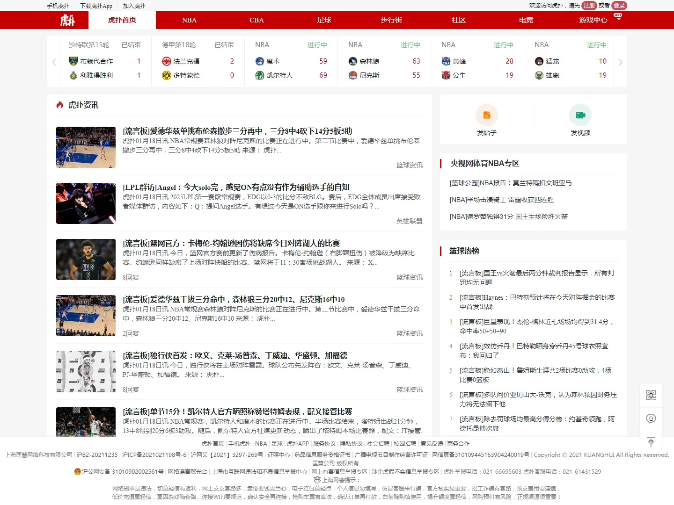Open hot list item 6 亚历山大-沃克
The height and width of the screenshot is (505, 674).
[x=538, y=399]
